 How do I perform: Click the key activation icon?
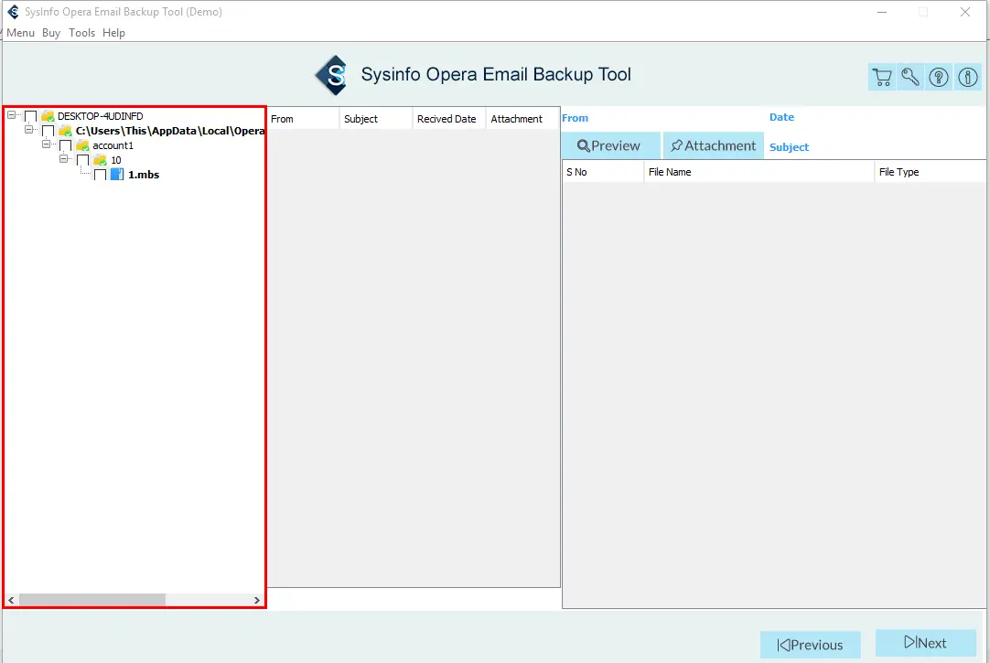910,77
